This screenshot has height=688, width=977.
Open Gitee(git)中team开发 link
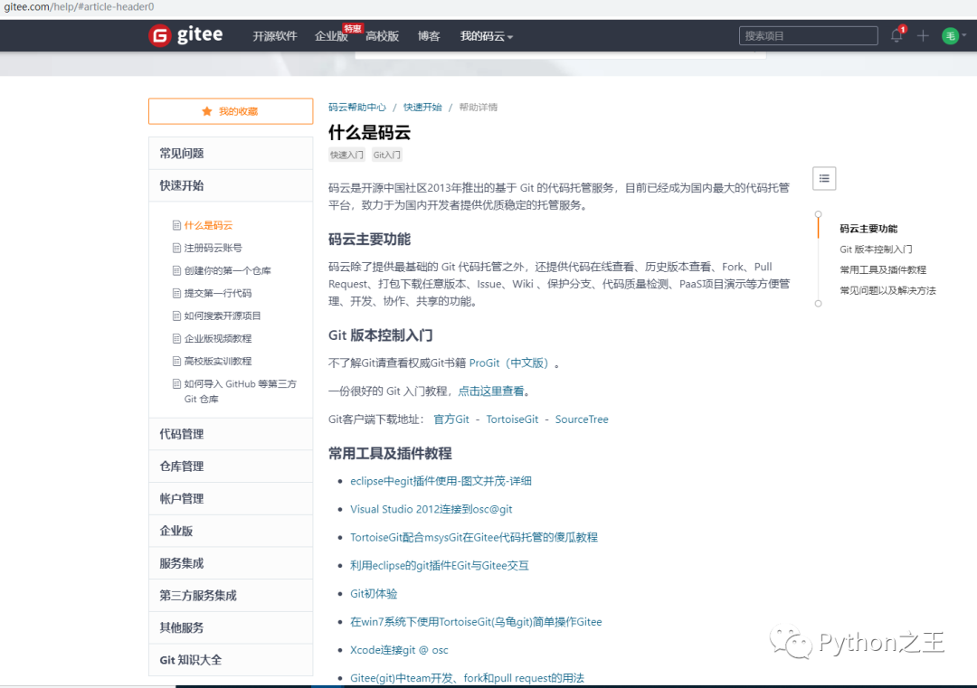click(468, 677)
